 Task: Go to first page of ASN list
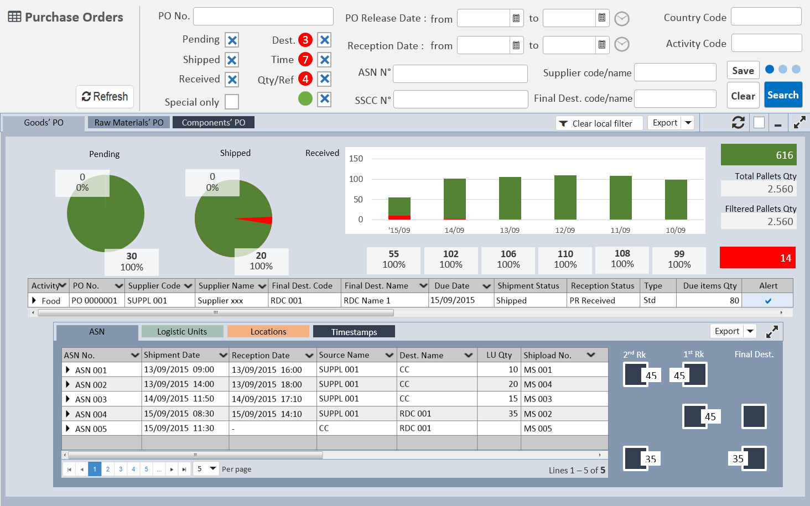tap(69, 469)
